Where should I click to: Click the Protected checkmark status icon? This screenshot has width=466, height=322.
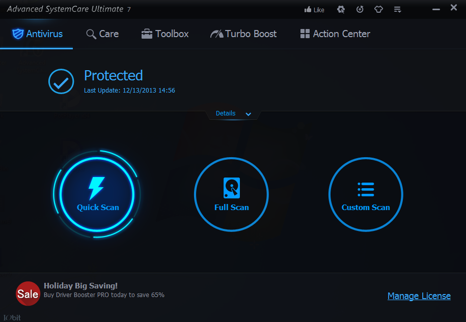(x=61, y=81)
